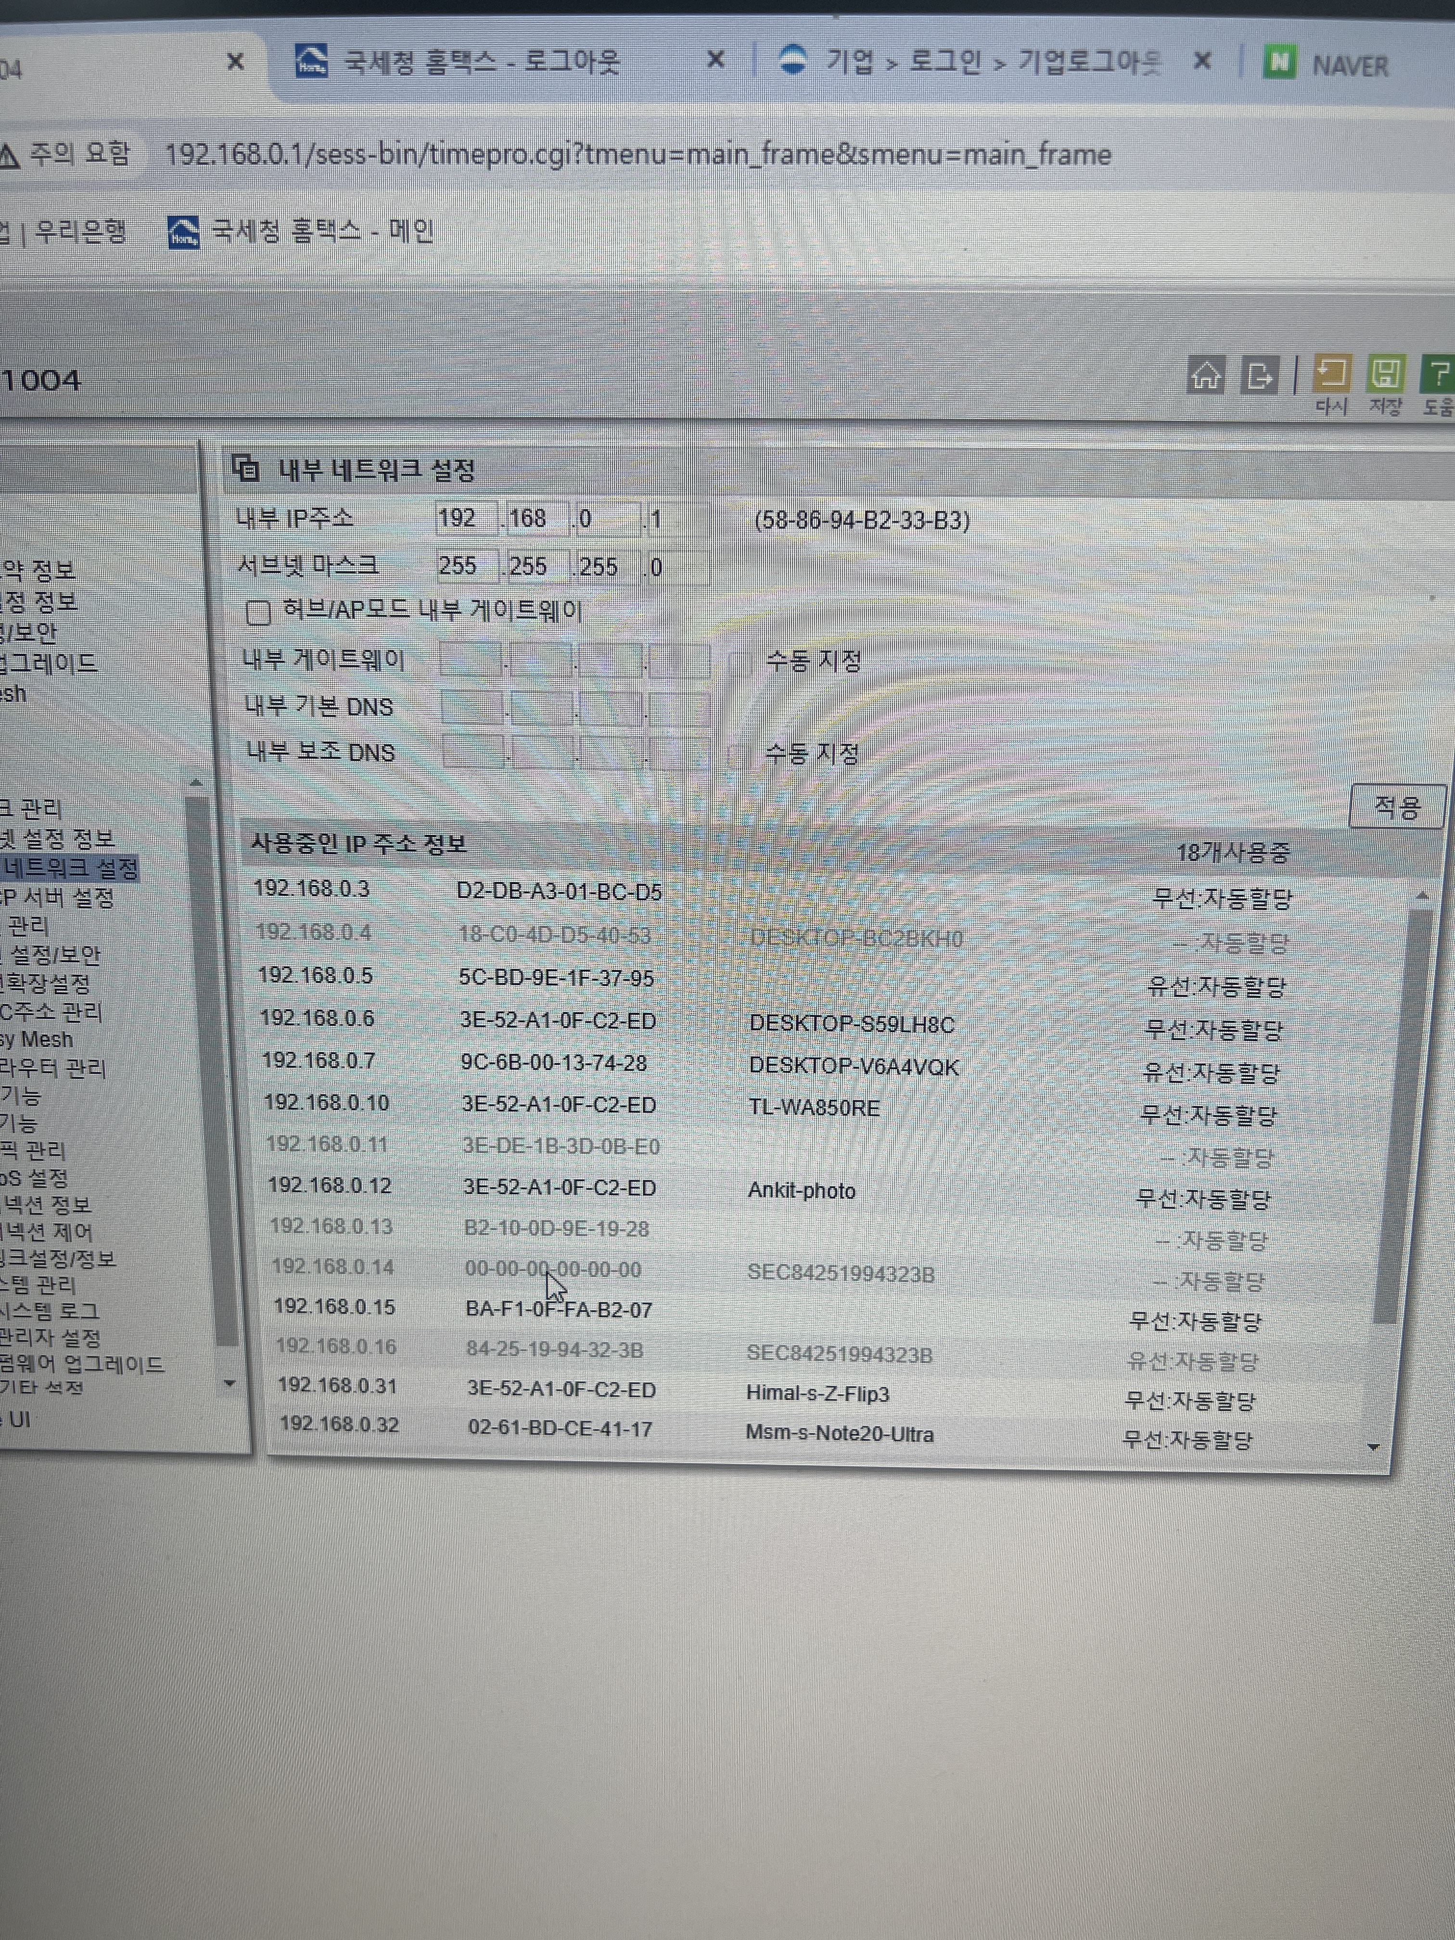Open 관리자 설정 in sidebar menu
Image resolution: width=1455 pixels, height=1940 pixels.
(x=50, y=1339)
